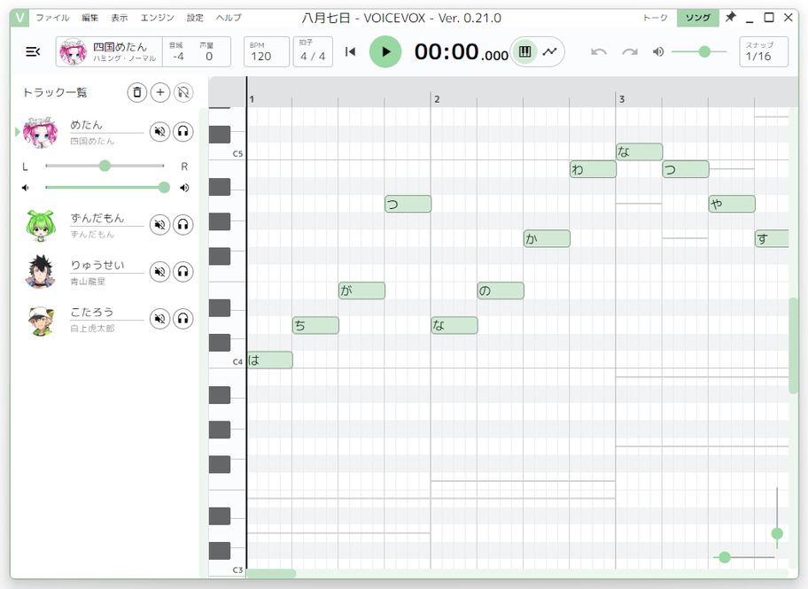Click the BPM 120 input field
The height and width of the screenshot is (589, 808).
267,51
